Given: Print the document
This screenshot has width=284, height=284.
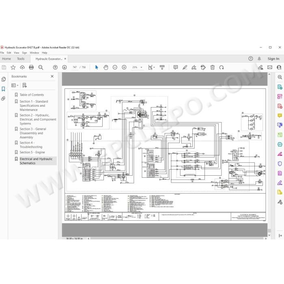Looking at the screenshot, I should point(31,67).
